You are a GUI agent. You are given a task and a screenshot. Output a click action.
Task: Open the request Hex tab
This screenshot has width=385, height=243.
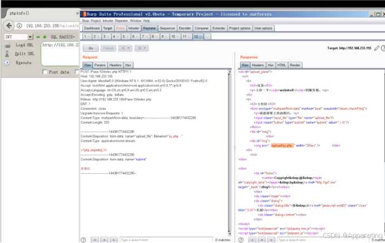[128, 65]
